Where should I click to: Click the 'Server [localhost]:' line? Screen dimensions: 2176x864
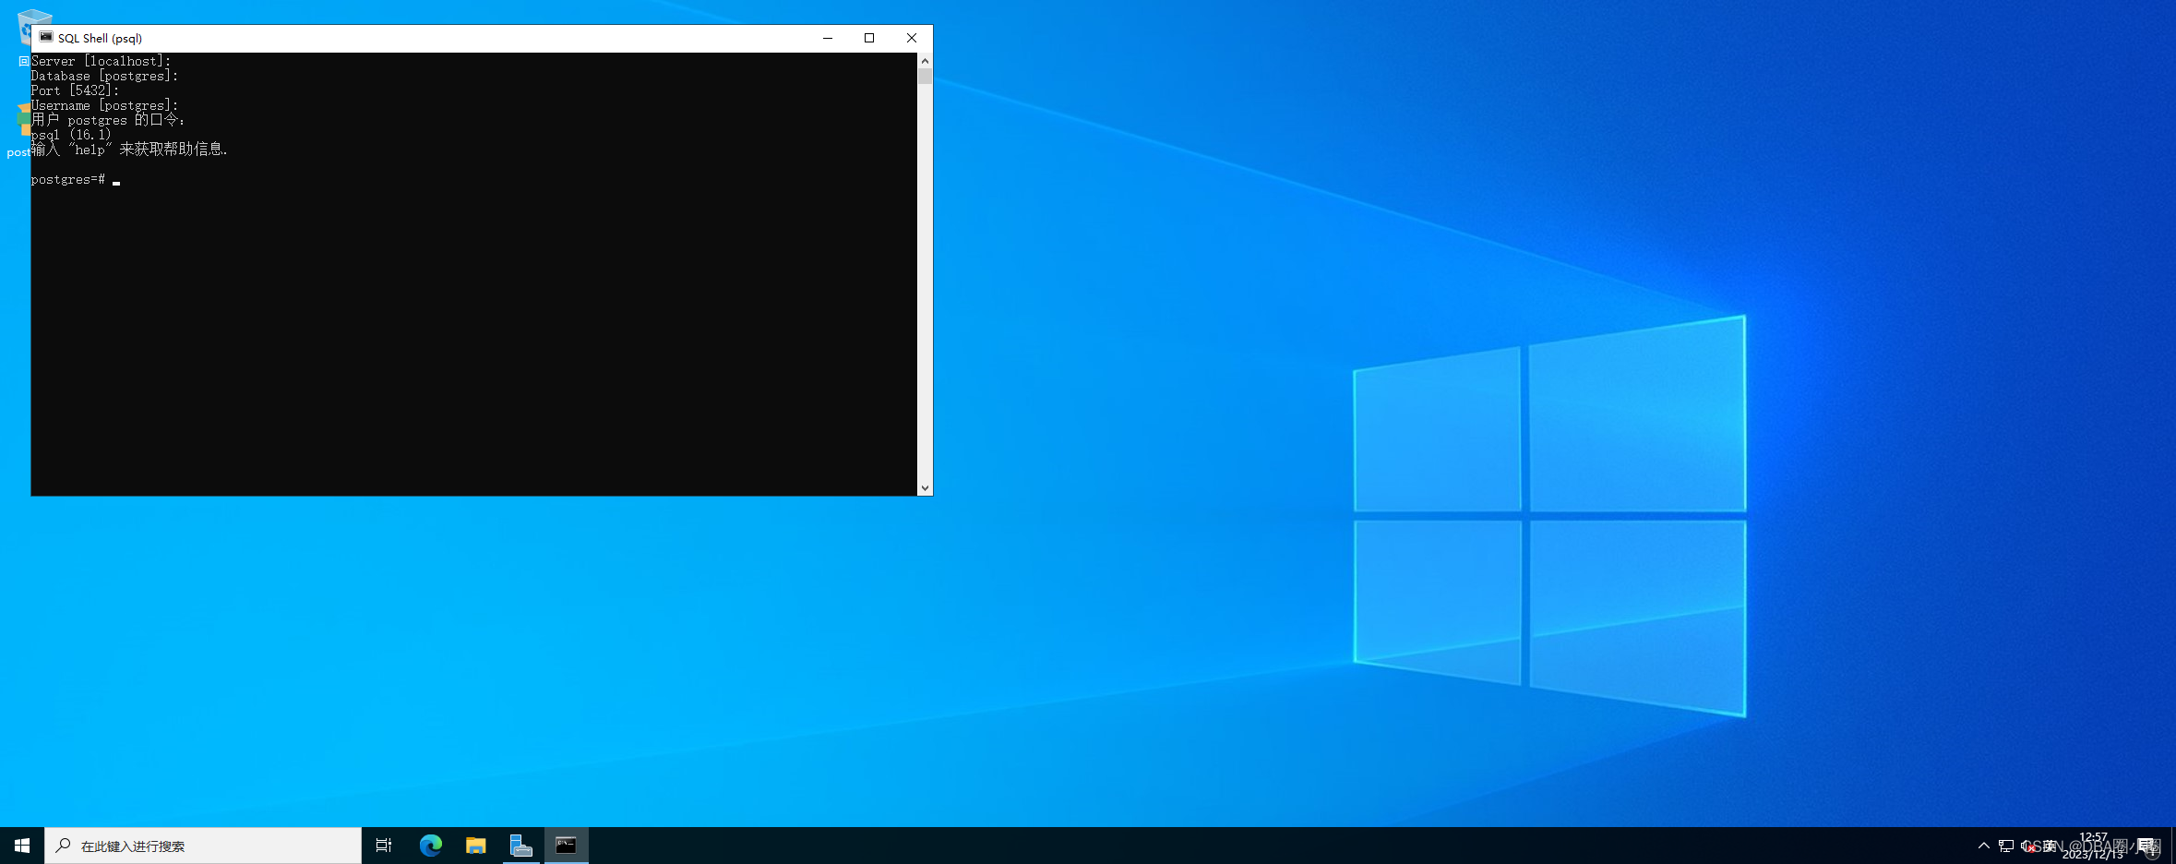pos(102,61)
